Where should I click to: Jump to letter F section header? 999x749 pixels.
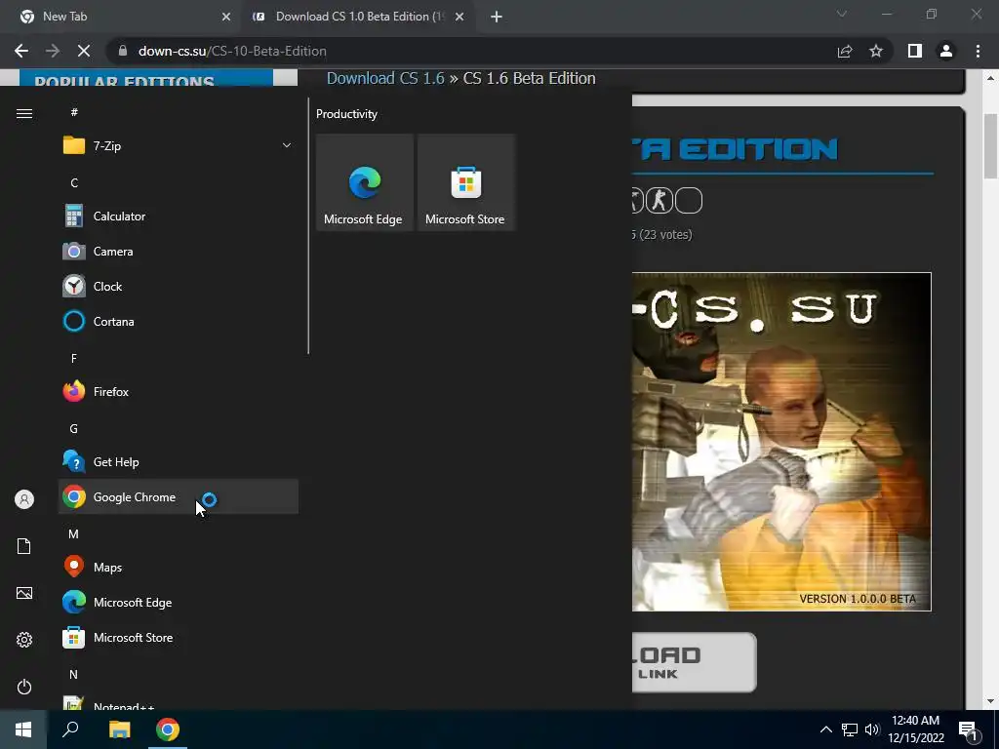click(x=74, y=359)
